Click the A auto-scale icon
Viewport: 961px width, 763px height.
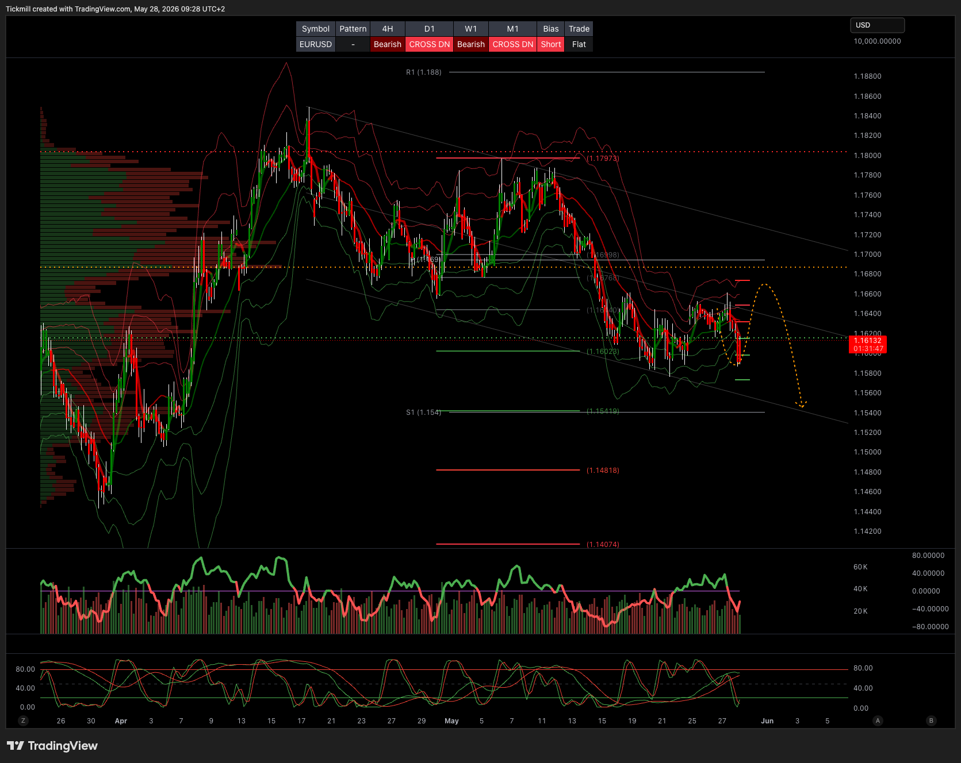click(878, 720)
